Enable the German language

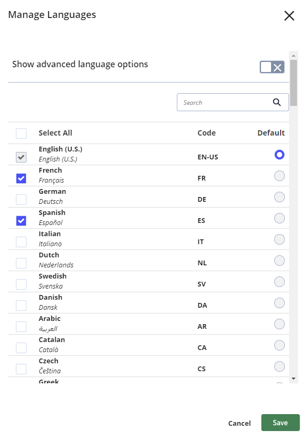tap(21, 199)
